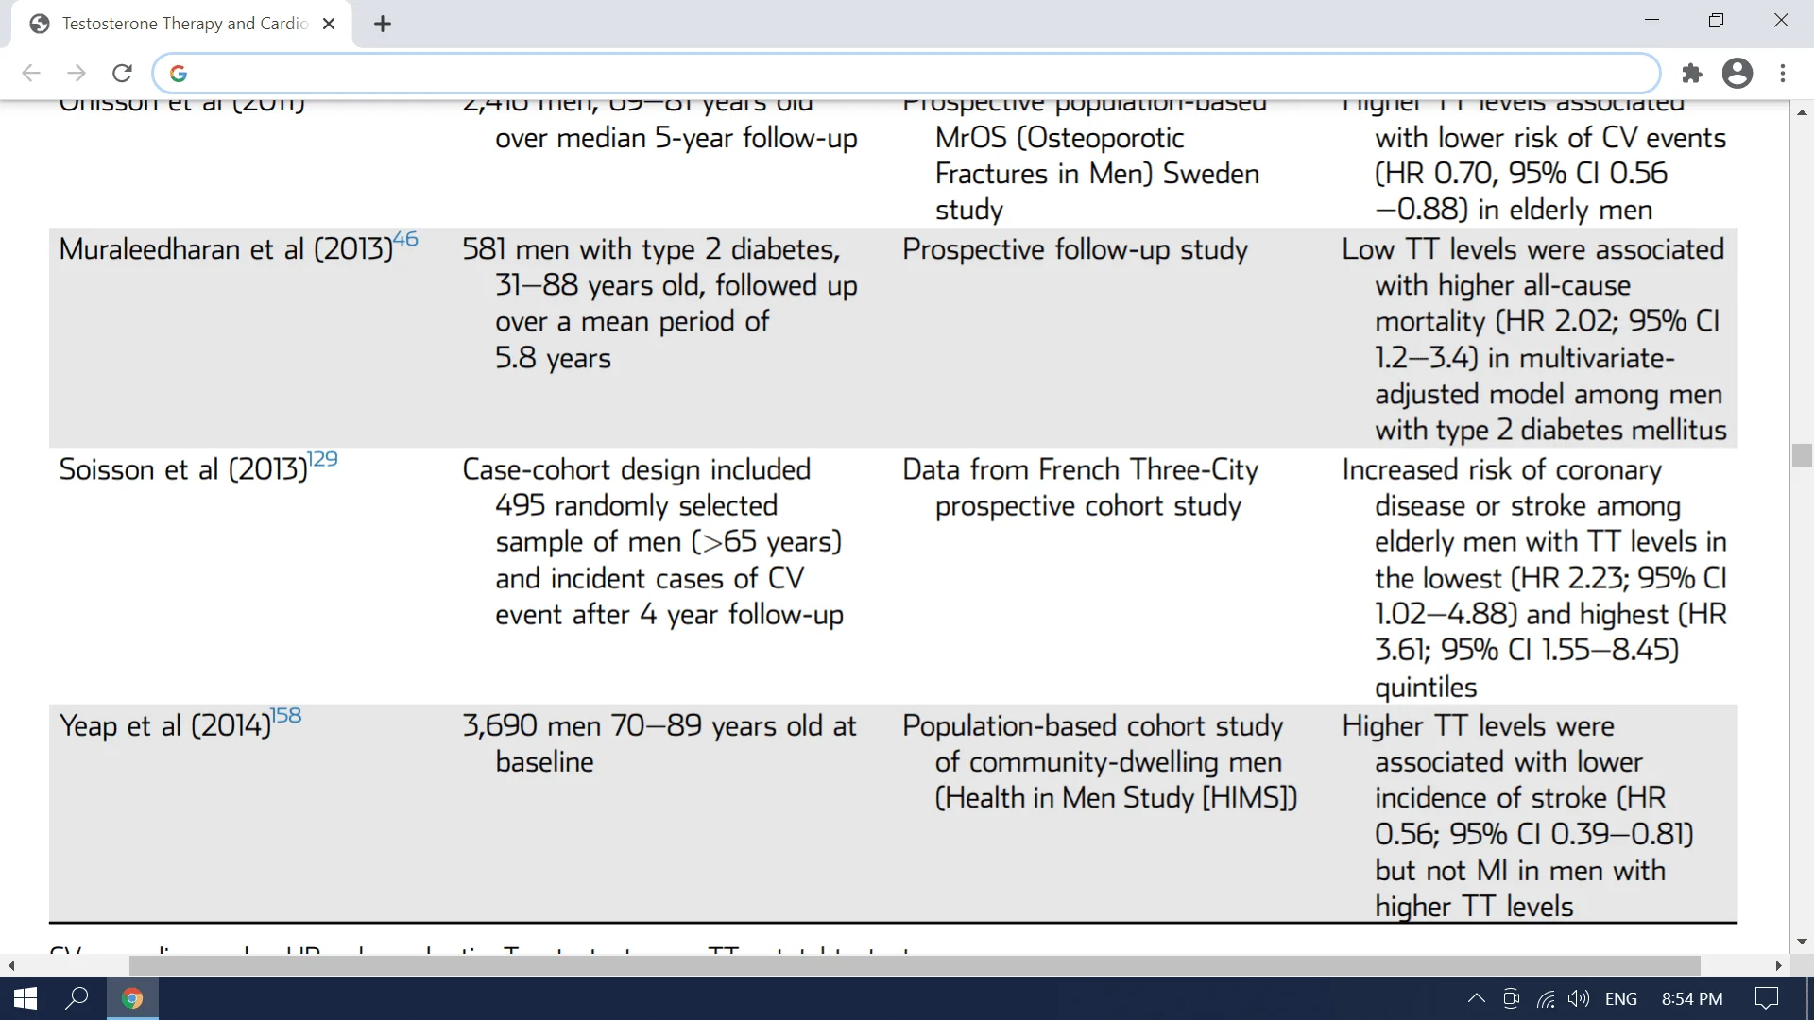Click text 'but not MI in men with'
Screen dimensions: 1814x1020
click(x=1520, y=871)
